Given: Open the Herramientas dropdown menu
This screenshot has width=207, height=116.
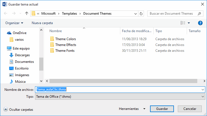Looking at the screenshot, I should [132, 109].
